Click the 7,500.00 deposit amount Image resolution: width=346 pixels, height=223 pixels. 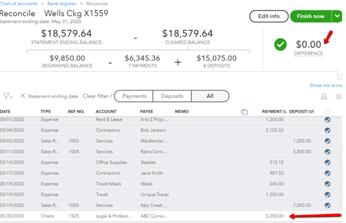(x=302, y=205)
